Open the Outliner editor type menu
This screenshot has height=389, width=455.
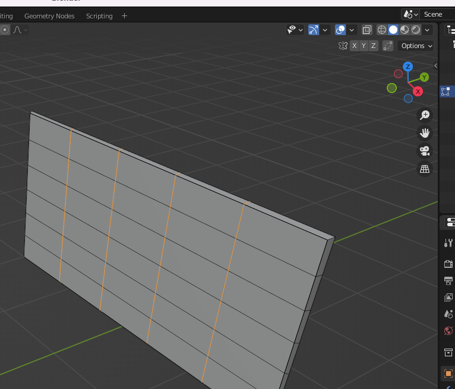450,30
